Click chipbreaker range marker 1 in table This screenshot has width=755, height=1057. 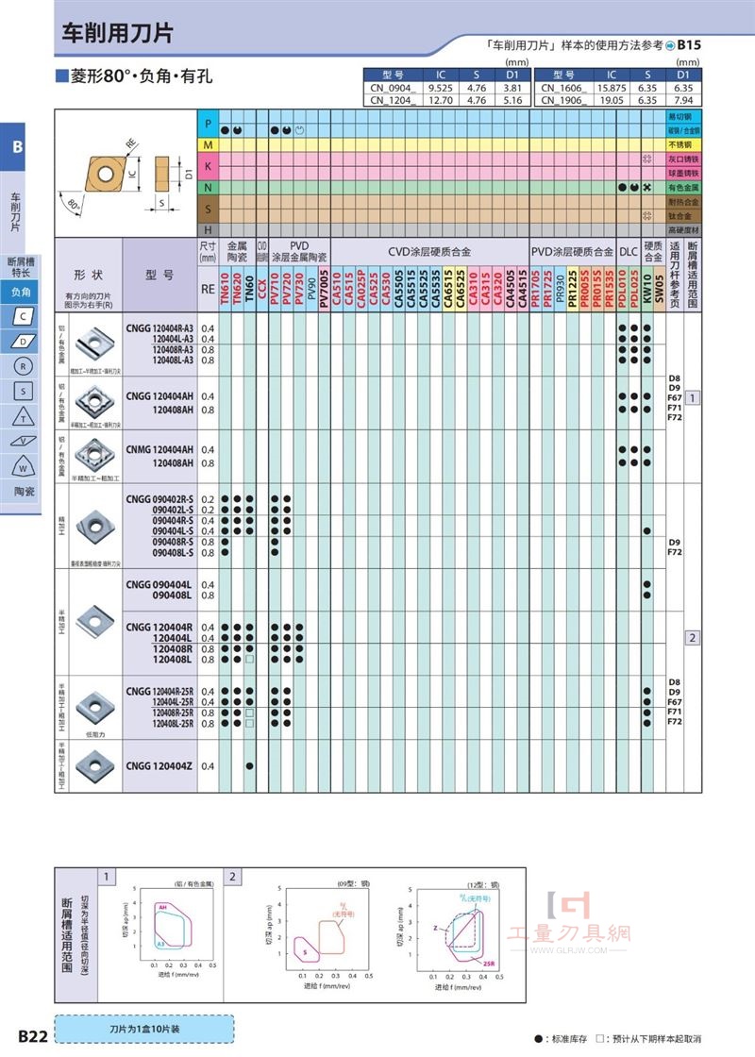[x=693, y=397]
